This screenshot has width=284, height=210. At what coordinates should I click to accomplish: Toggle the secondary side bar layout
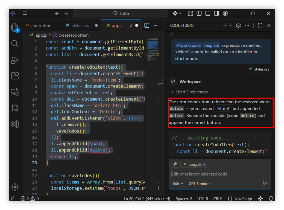[216, 13]
